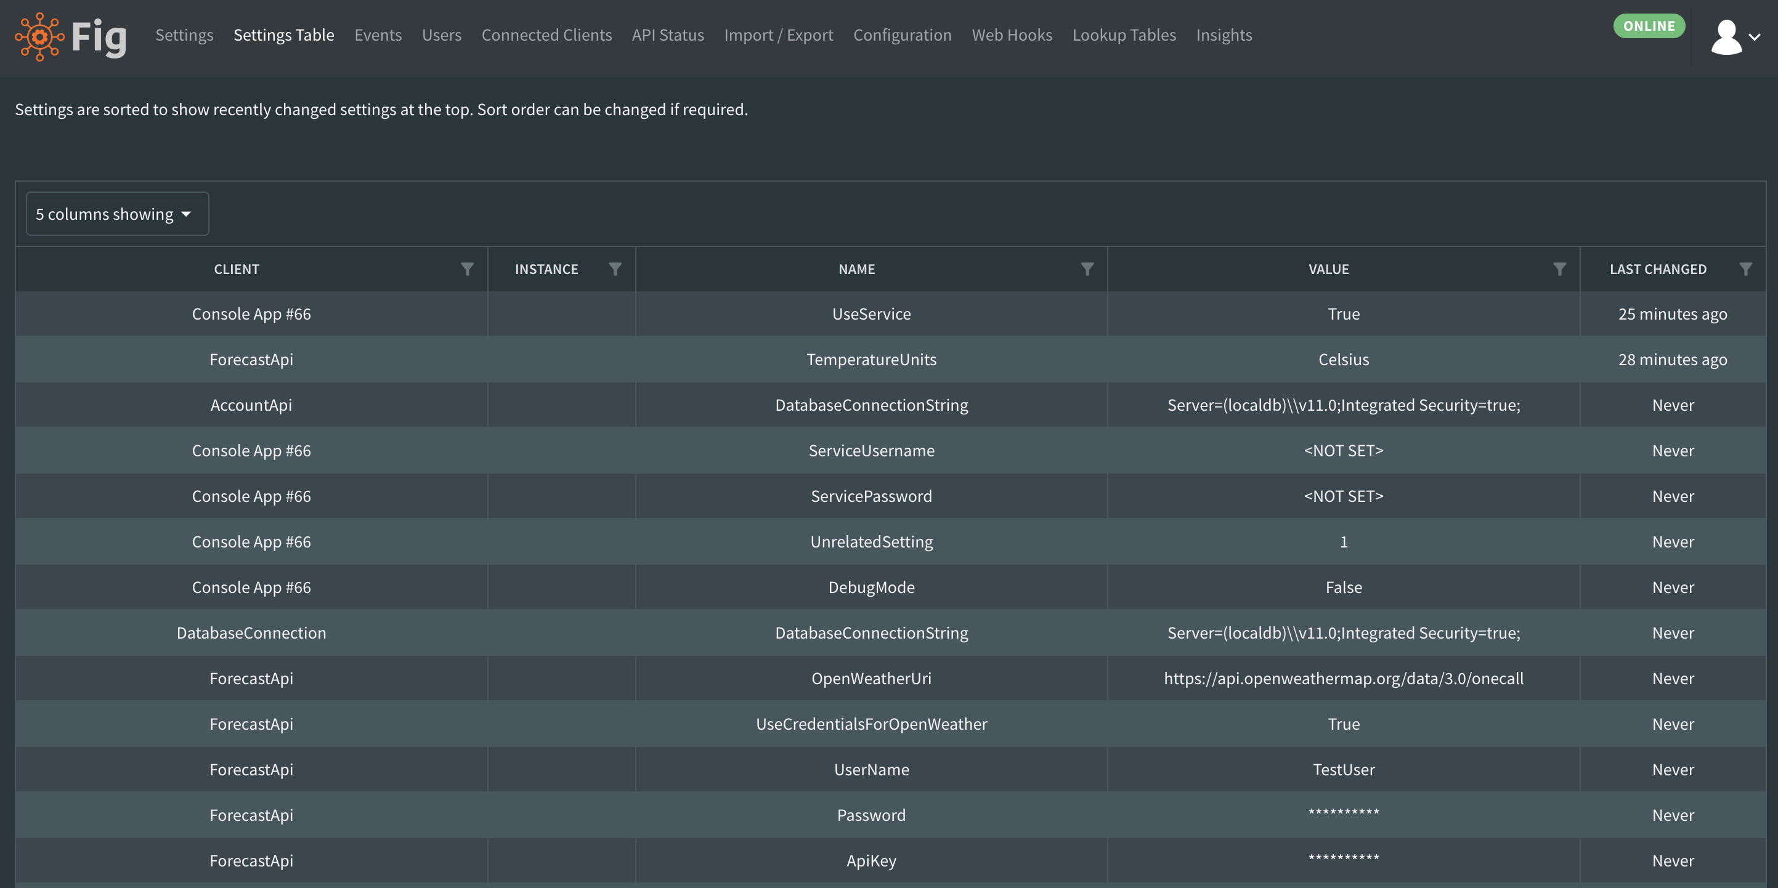Click the DebugMode setting name

[872, 587]
